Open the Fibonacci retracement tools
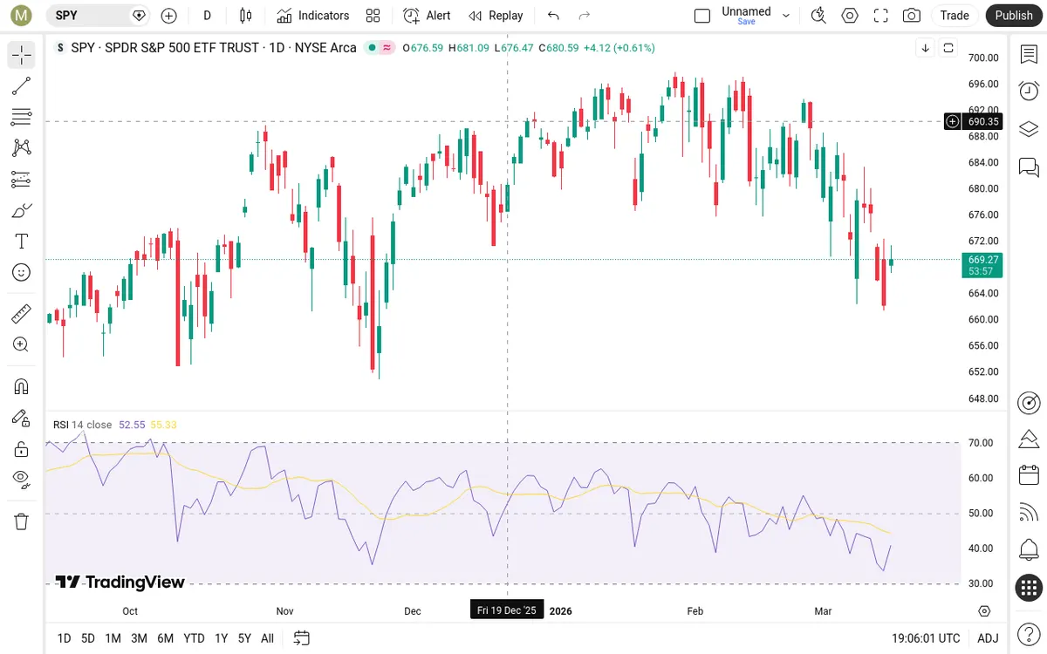 click(x=22, y=117)
